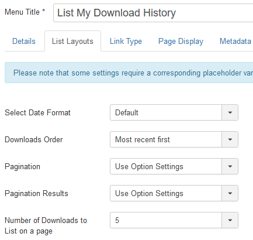Screen dimensions: 253x240
Task: Click the Menu Title text field
Action: click(153, 13)
